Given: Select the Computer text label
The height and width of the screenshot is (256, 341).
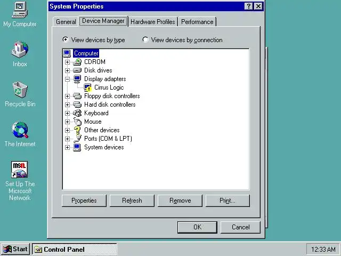Looking at the screenshot, I should (86, 53).
